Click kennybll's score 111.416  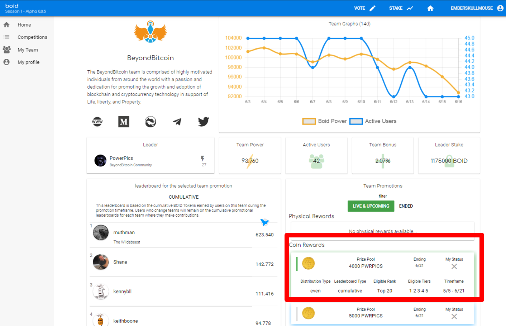[264, 294]
